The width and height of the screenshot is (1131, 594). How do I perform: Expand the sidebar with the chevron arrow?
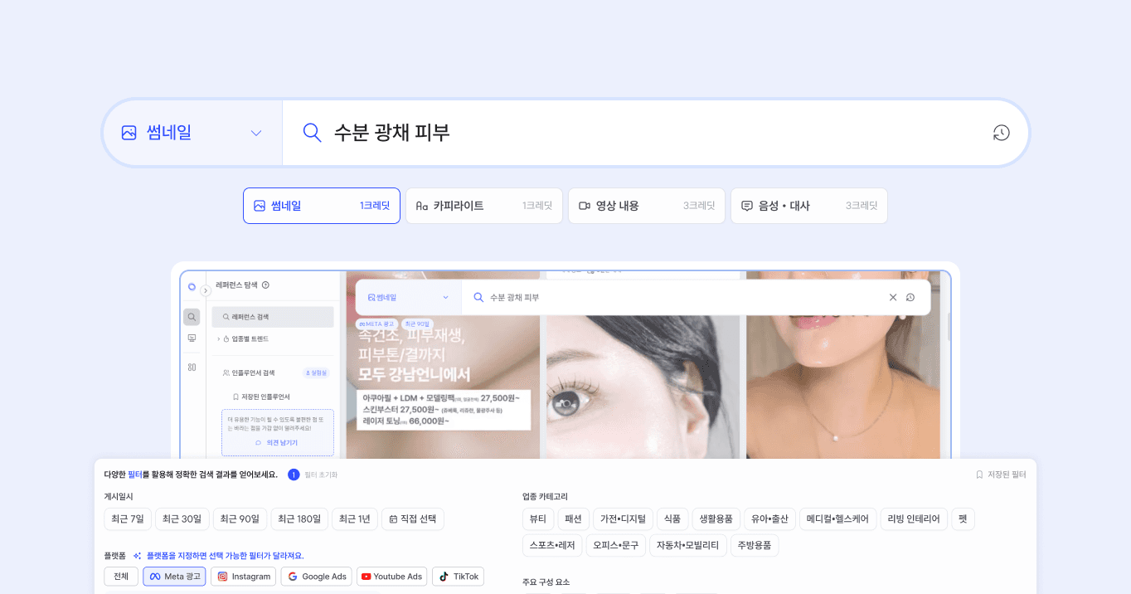(206, 290)
